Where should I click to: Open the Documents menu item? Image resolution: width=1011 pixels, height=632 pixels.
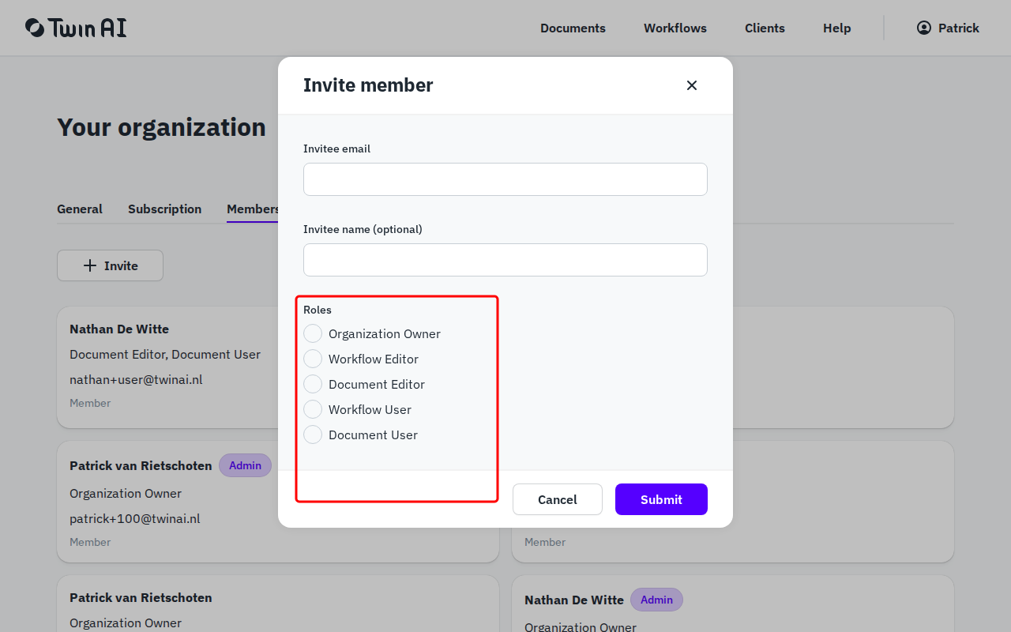tap(573, 28)
